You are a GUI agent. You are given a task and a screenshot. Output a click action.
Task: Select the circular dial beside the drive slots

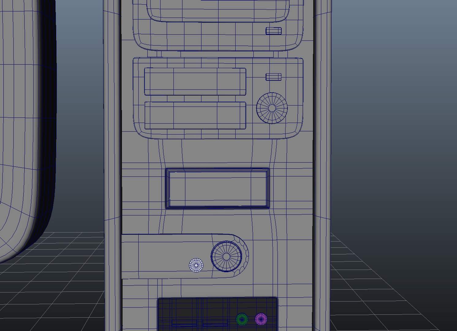[272, 108]
